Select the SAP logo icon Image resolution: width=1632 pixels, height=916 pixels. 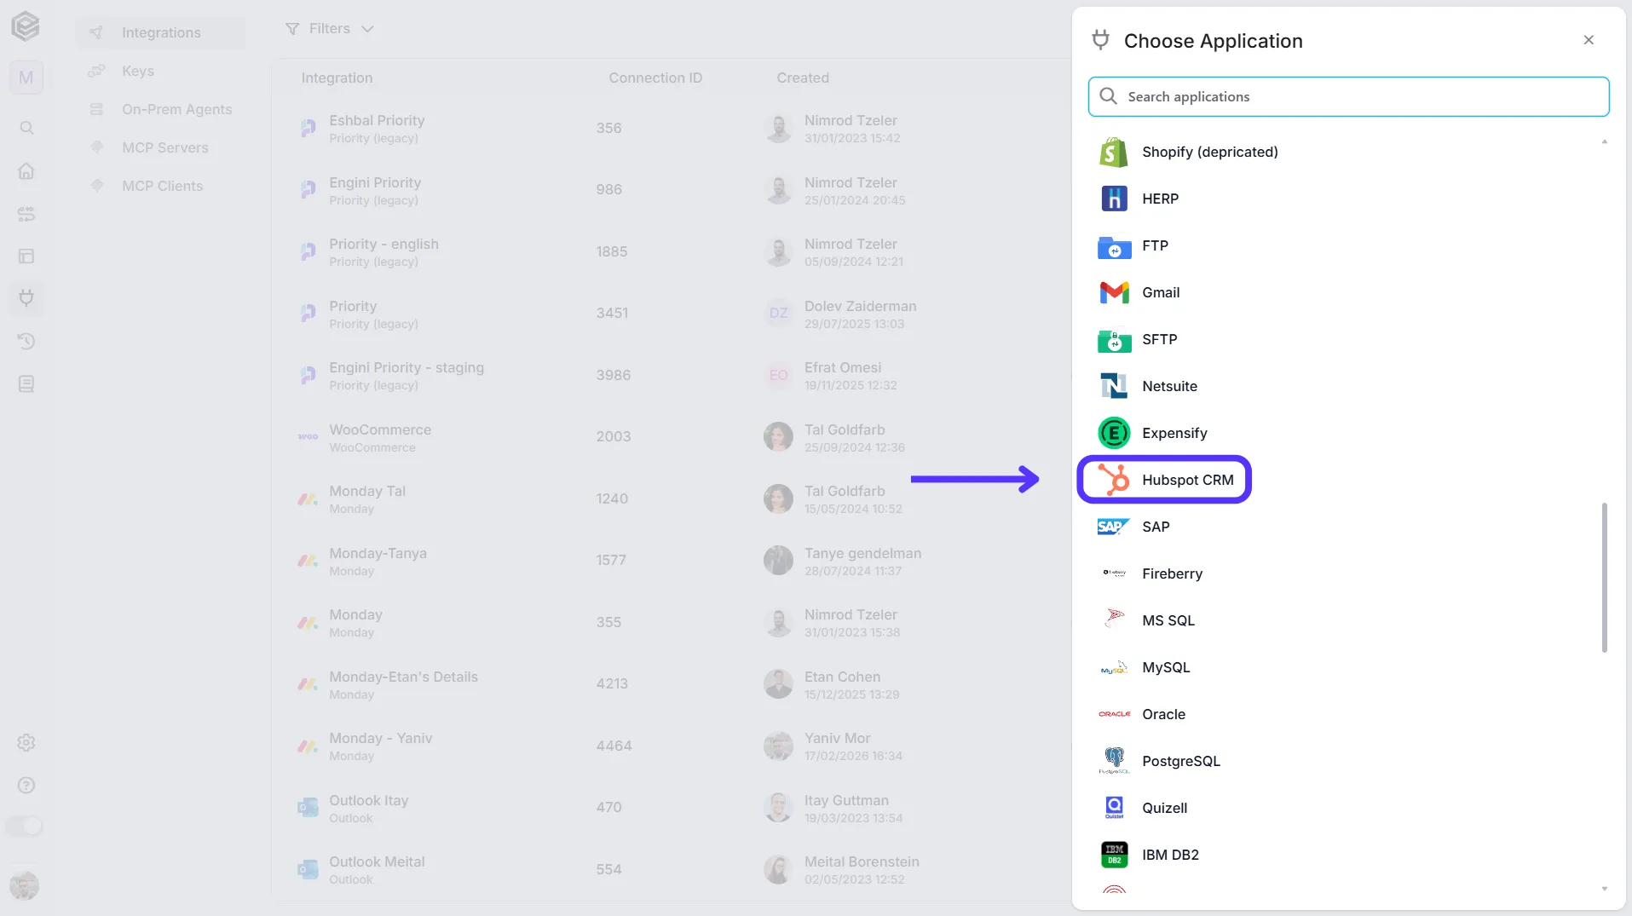(x=1114, y=527)
